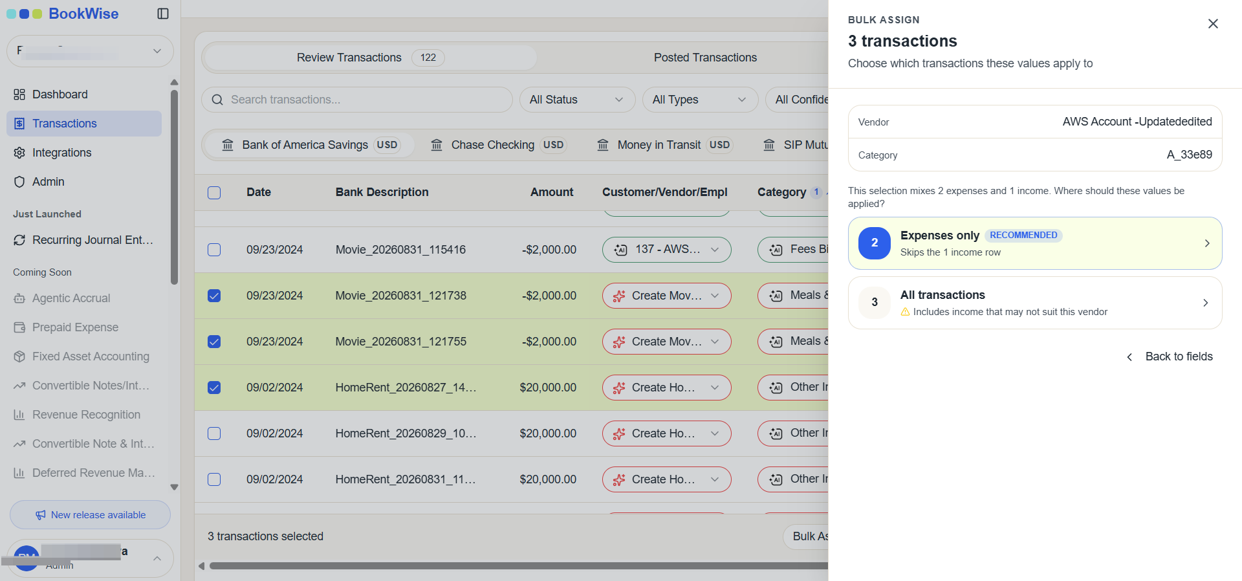Click AI icon on Fees category pill
Screen dimensions: 1242x581
(776, 250)
